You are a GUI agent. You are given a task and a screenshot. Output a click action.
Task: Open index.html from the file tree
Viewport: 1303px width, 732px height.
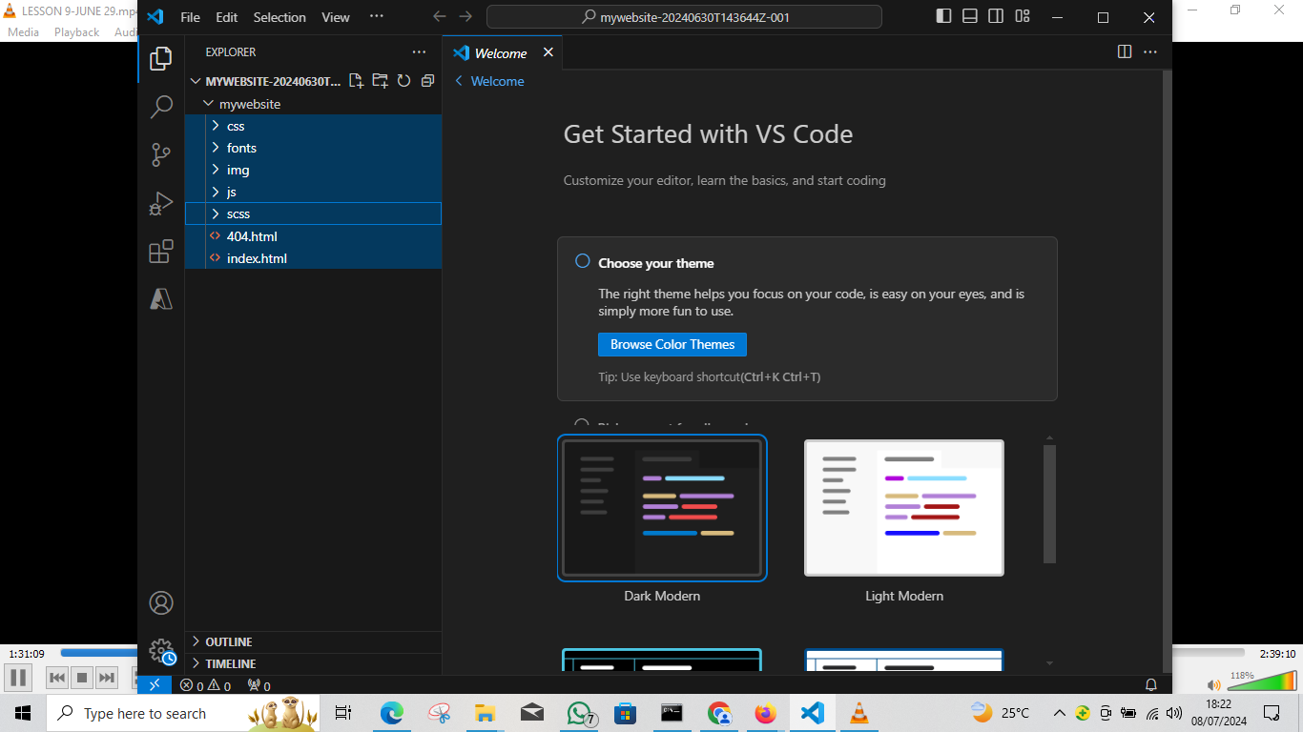point(257,258)
